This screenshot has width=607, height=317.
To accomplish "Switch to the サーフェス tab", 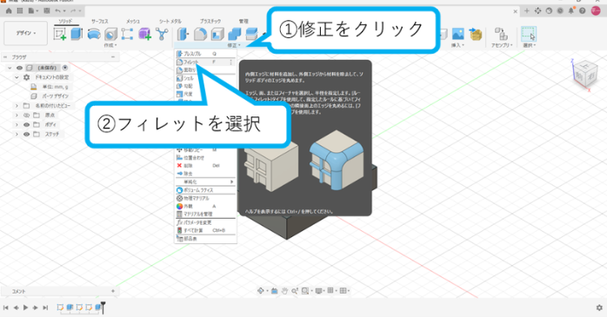I will pyautogui.click(x=99, y=21).
